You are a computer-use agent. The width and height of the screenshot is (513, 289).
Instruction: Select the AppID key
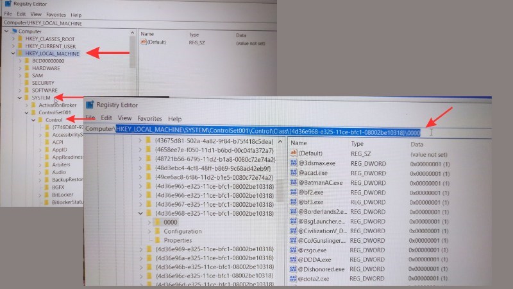(60, 150)
